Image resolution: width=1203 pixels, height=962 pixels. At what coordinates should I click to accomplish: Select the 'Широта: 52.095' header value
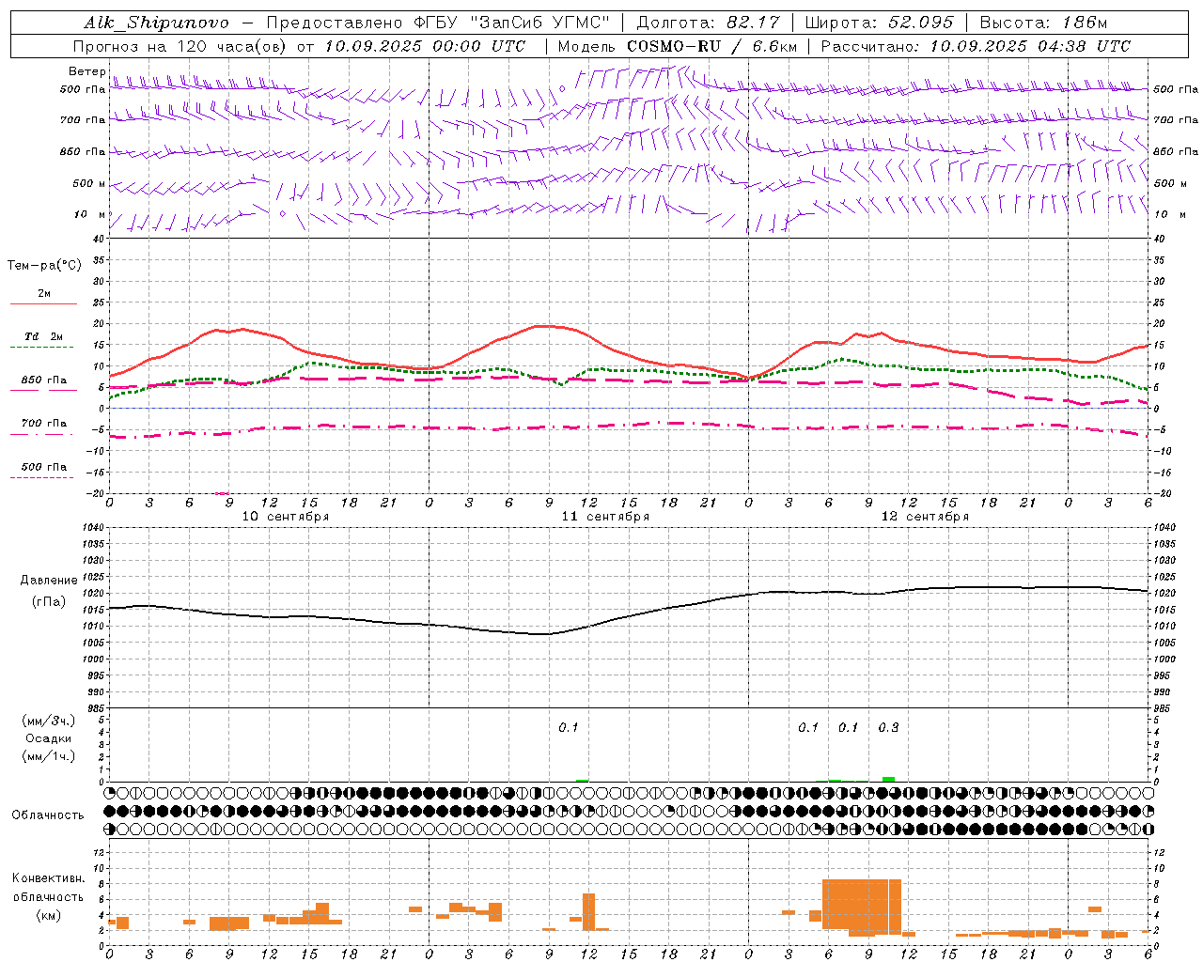tap(878, 23)
